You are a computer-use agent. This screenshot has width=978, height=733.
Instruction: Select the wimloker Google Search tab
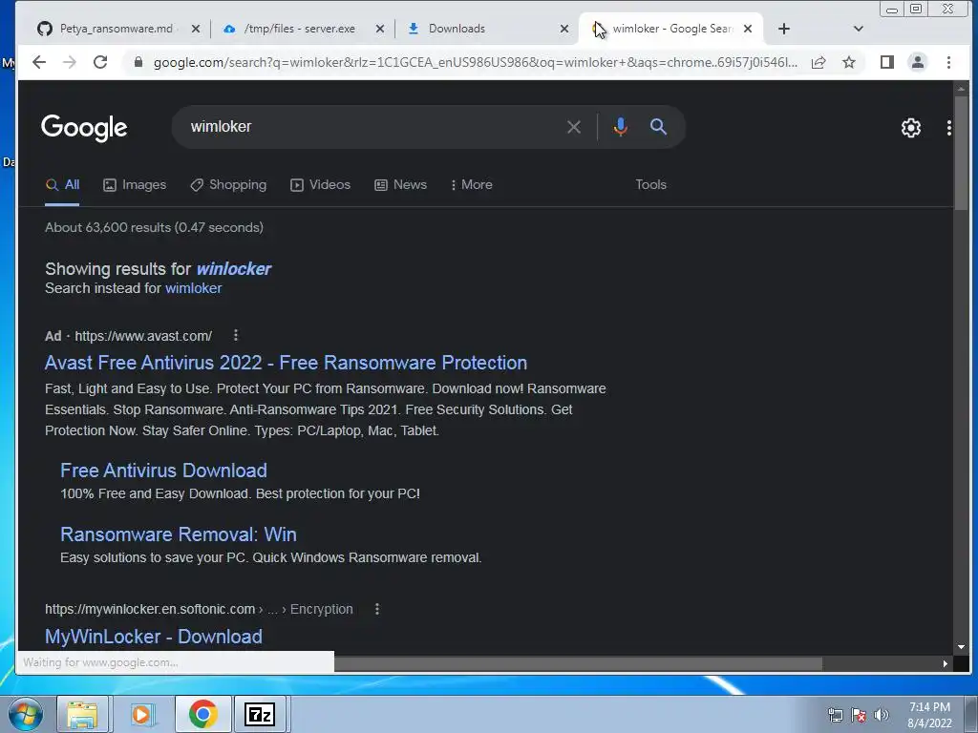point(670,29)
